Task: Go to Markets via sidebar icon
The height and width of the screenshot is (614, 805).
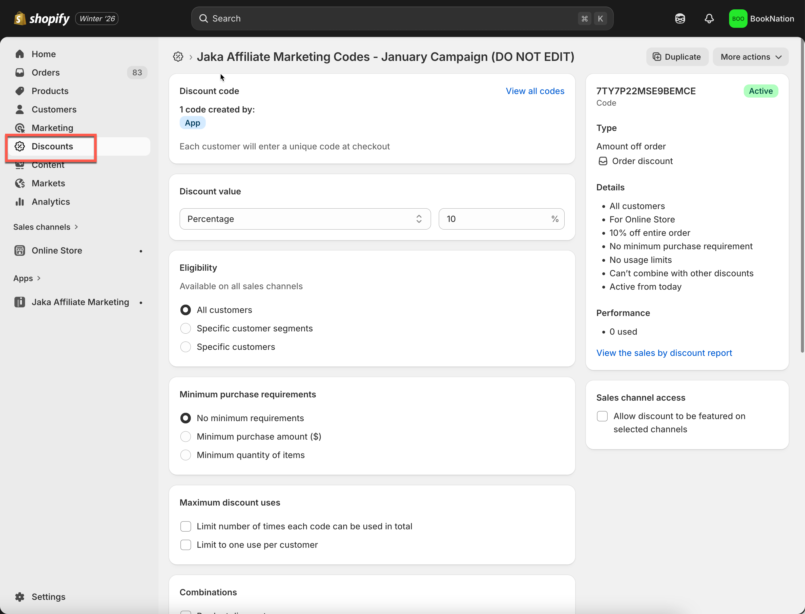Action: tap(20, 183)
